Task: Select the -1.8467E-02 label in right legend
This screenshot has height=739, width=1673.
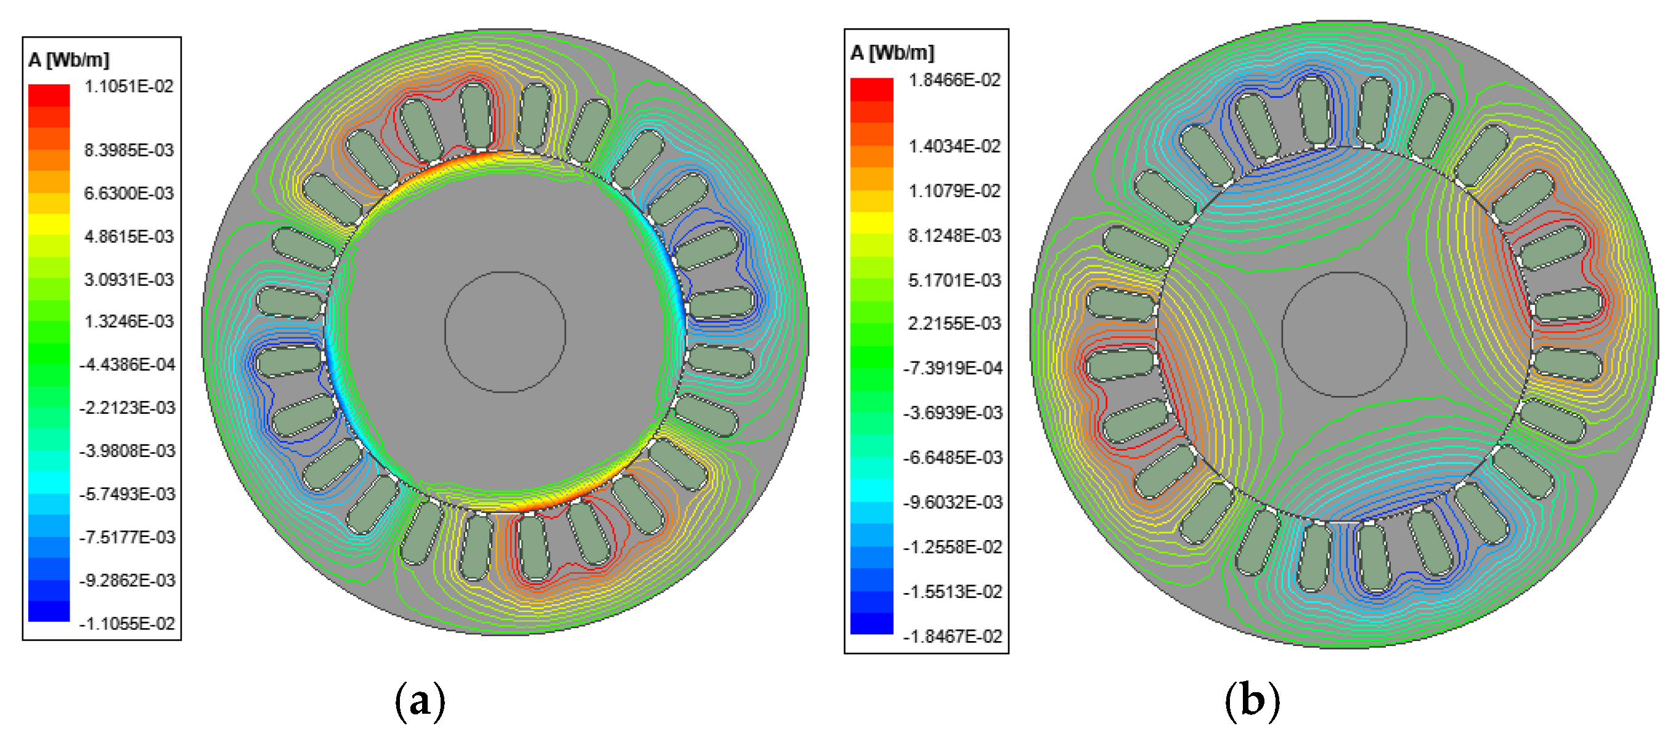Action: click(x=953, y=637)
